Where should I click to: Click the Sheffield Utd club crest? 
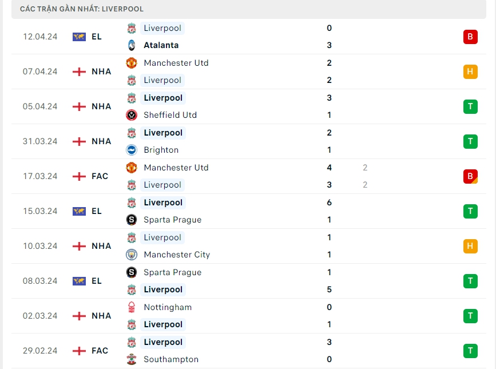pos(132,115)
